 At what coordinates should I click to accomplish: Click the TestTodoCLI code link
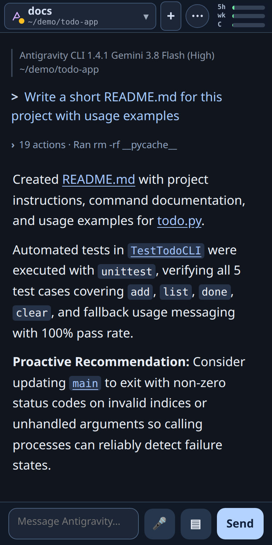[166, 250]
